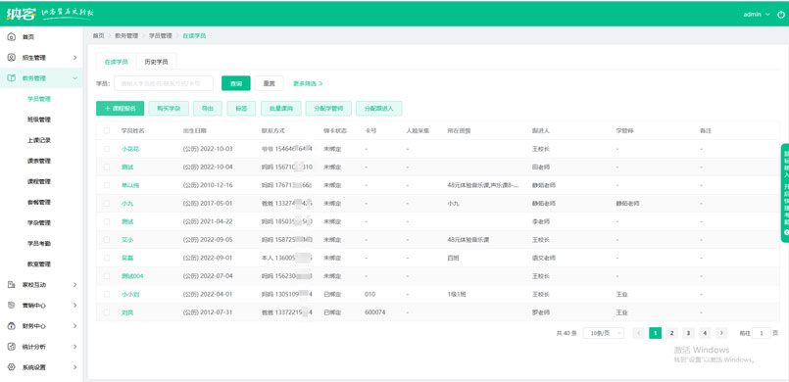Check the checkbox for row dated 2022-09-05
The image size is (789, 382).
click(x=106, y=240)
